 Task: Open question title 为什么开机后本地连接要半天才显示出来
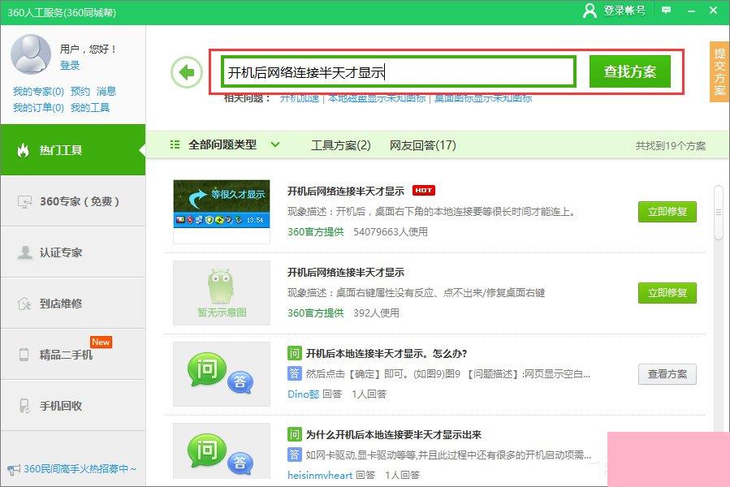click(393, 434)
